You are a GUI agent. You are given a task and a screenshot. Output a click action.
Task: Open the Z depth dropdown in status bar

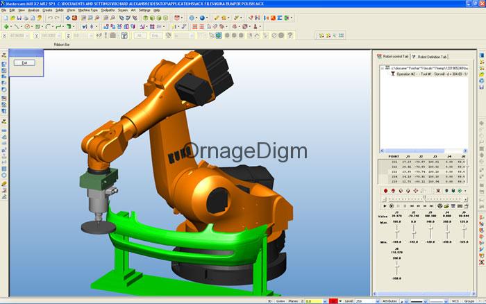tap(325, 301)
